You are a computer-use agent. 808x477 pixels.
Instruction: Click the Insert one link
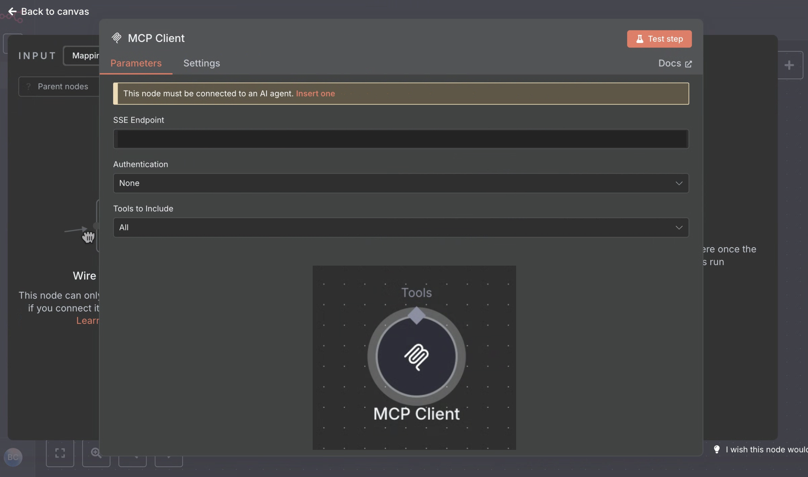(316, 93)
